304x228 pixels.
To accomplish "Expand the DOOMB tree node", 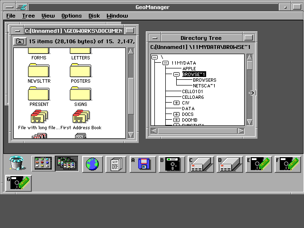I will [x=176, y=120].
